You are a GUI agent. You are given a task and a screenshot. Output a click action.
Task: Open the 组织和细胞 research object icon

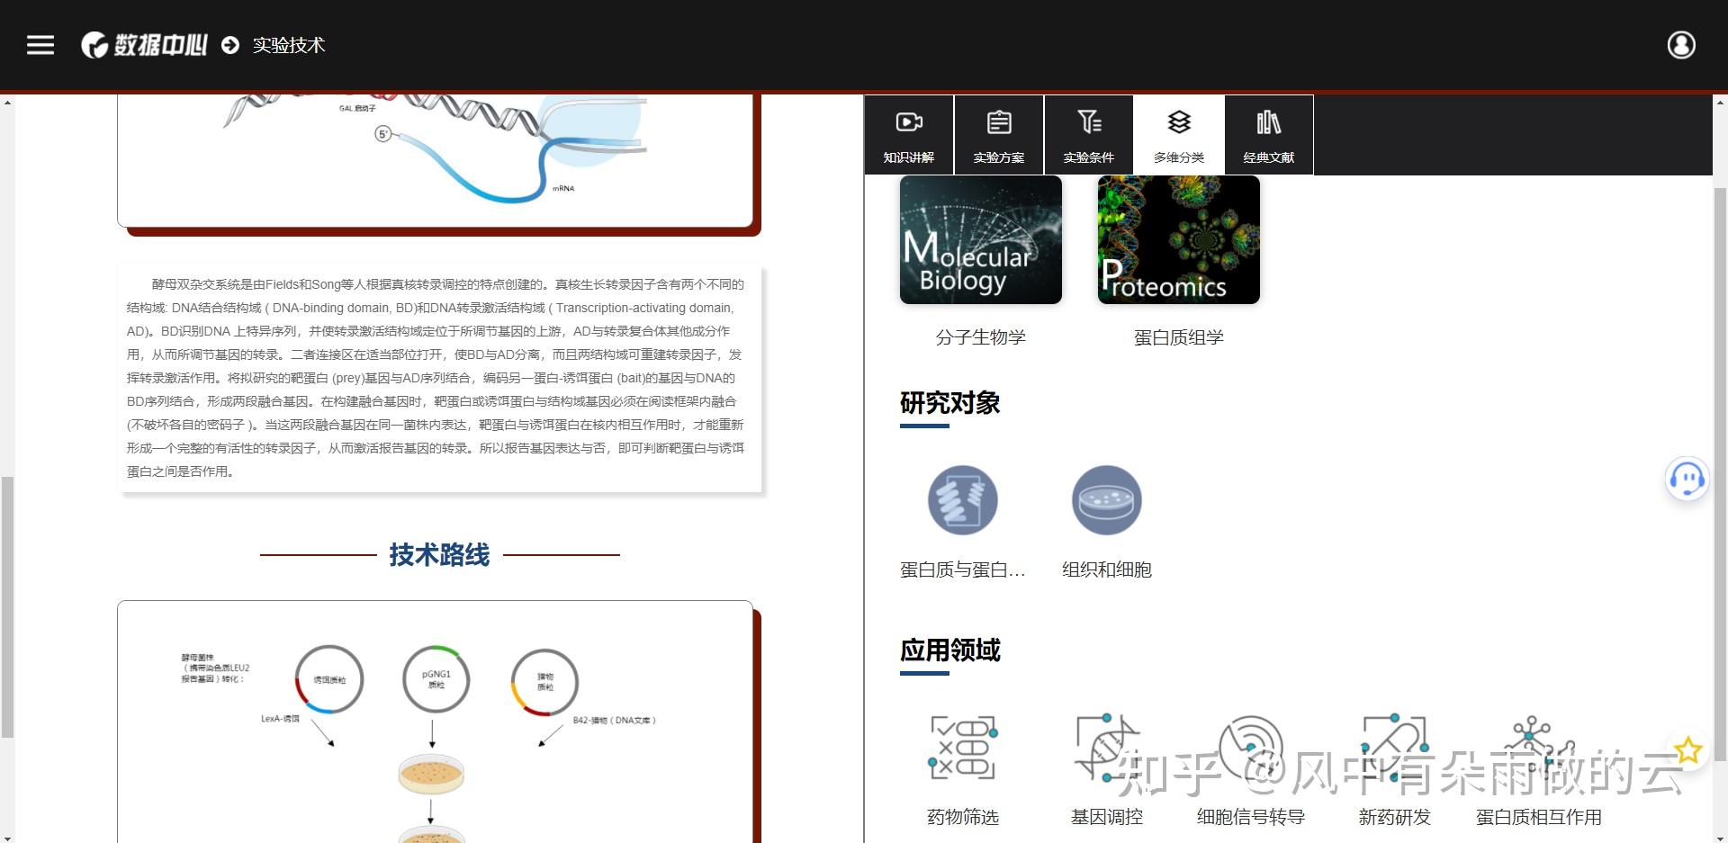[1106, 500]
